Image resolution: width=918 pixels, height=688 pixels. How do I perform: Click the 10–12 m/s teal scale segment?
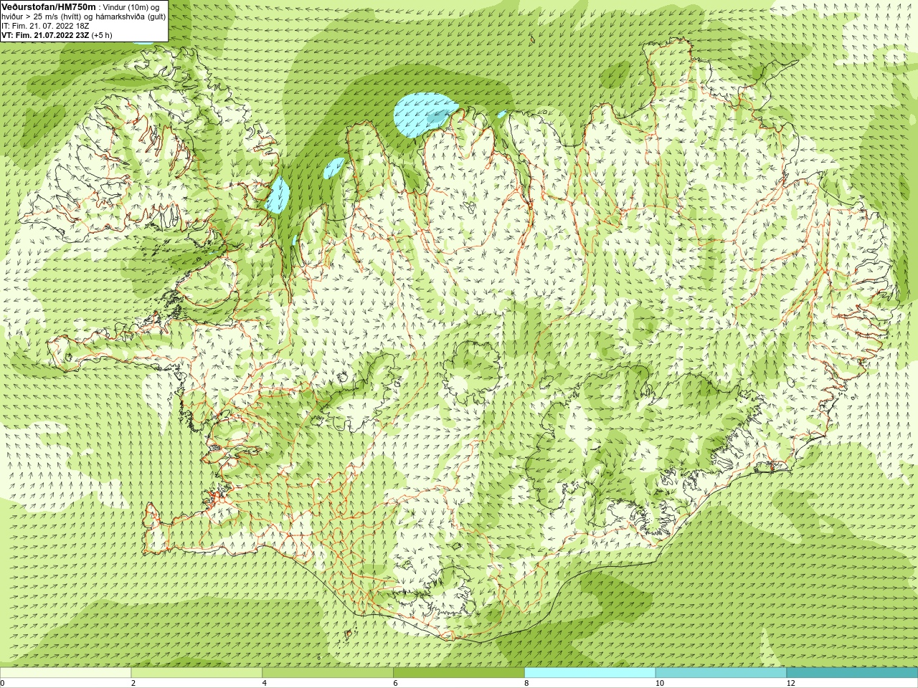coord(721,673)
